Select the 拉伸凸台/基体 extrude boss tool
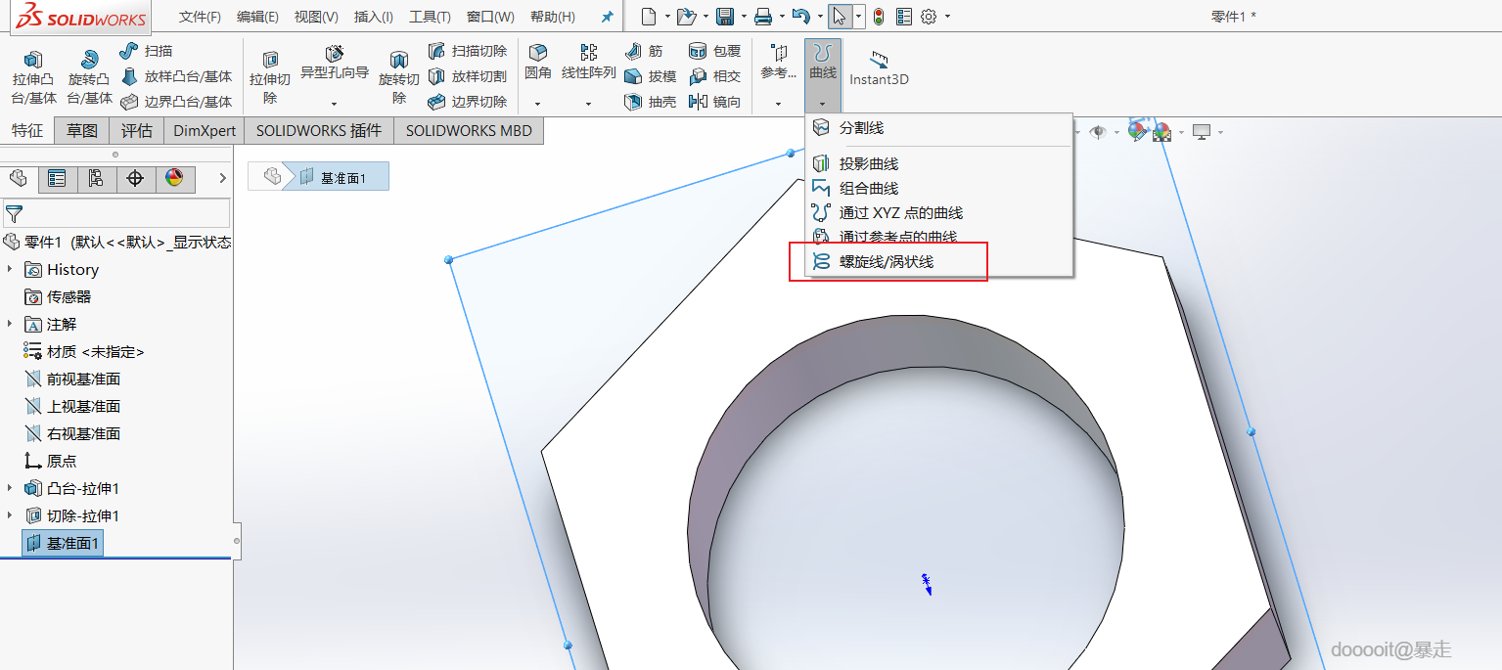1502x670 pixels. pyautogui.click(x=34, y=77)
